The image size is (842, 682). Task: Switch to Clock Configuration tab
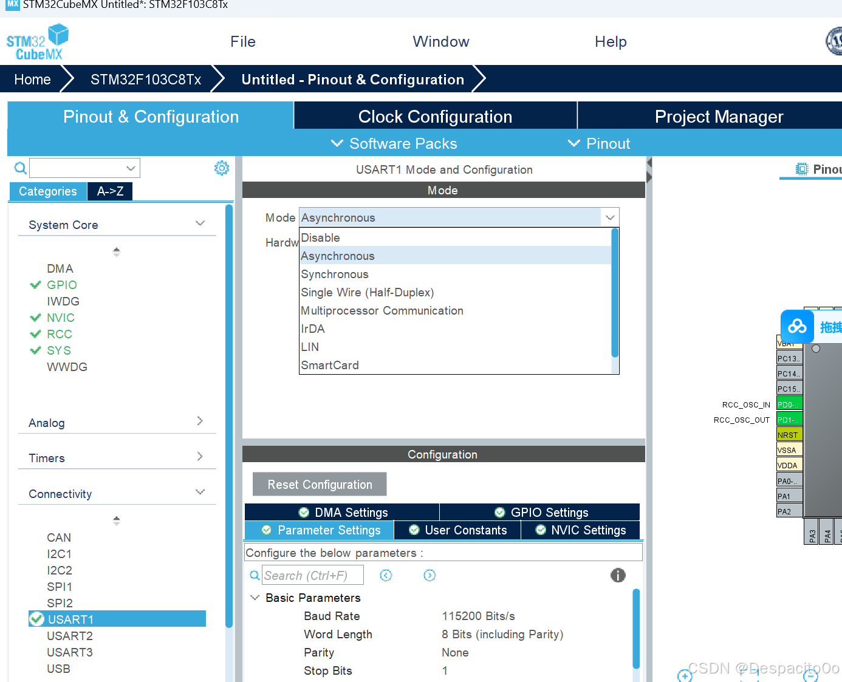435,116
